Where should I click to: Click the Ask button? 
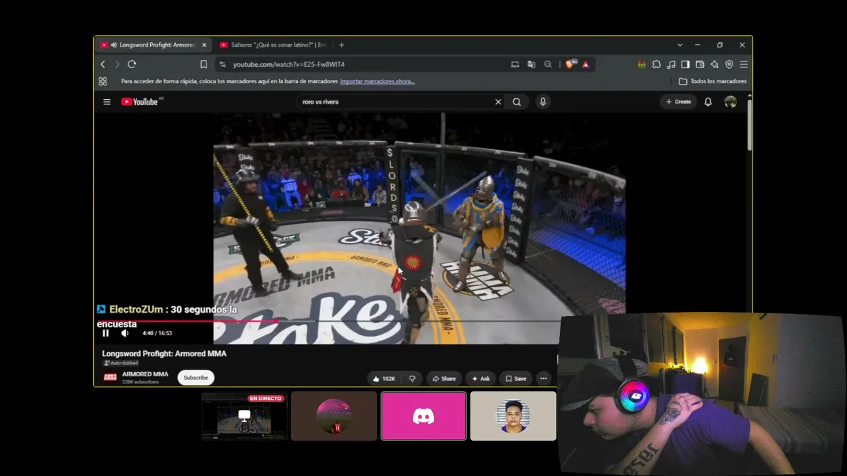coord(481,379)
